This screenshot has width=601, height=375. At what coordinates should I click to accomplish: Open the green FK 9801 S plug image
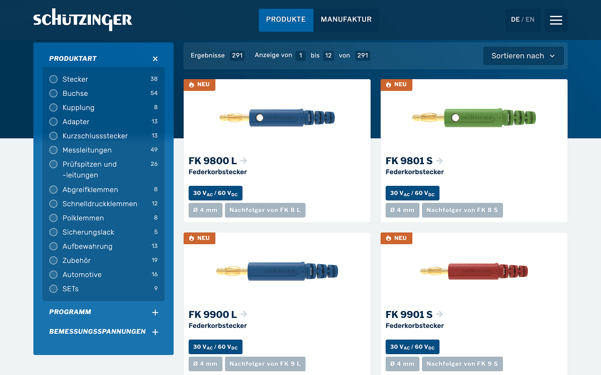point(474,118)
